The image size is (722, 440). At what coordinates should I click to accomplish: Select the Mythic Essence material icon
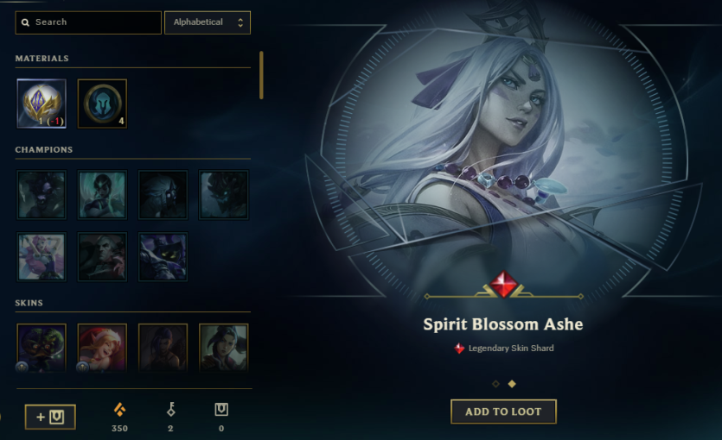point(42,104)
